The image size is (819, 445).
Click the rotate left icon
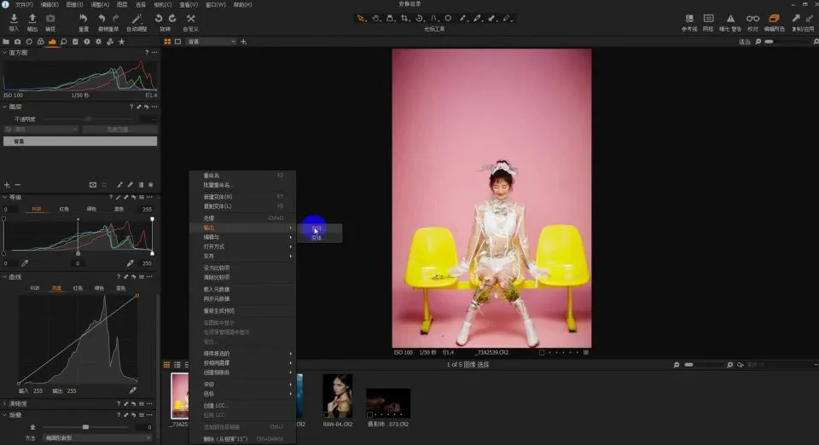(x=159, y=19)
